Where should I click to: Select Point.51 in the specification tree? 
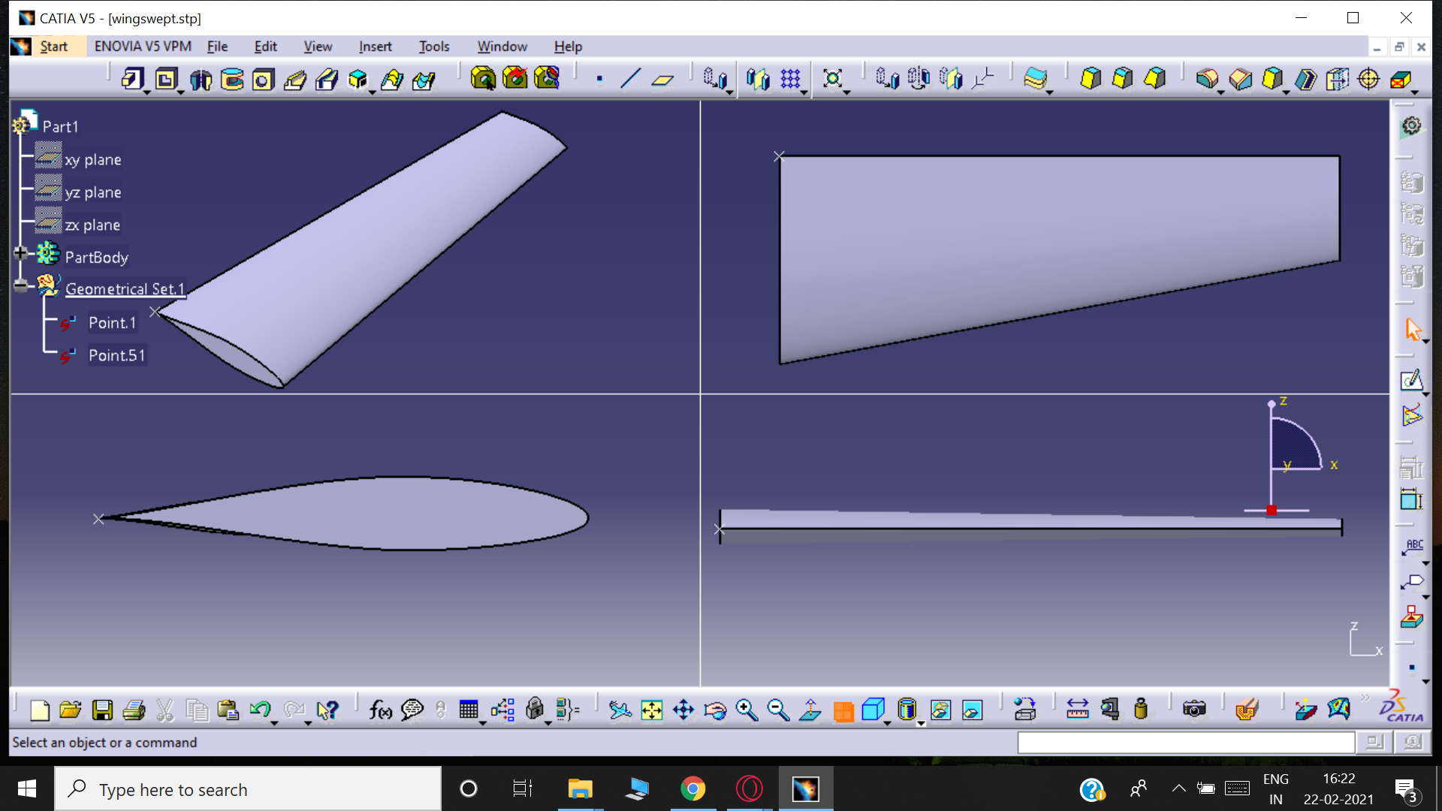pos(116,355)
